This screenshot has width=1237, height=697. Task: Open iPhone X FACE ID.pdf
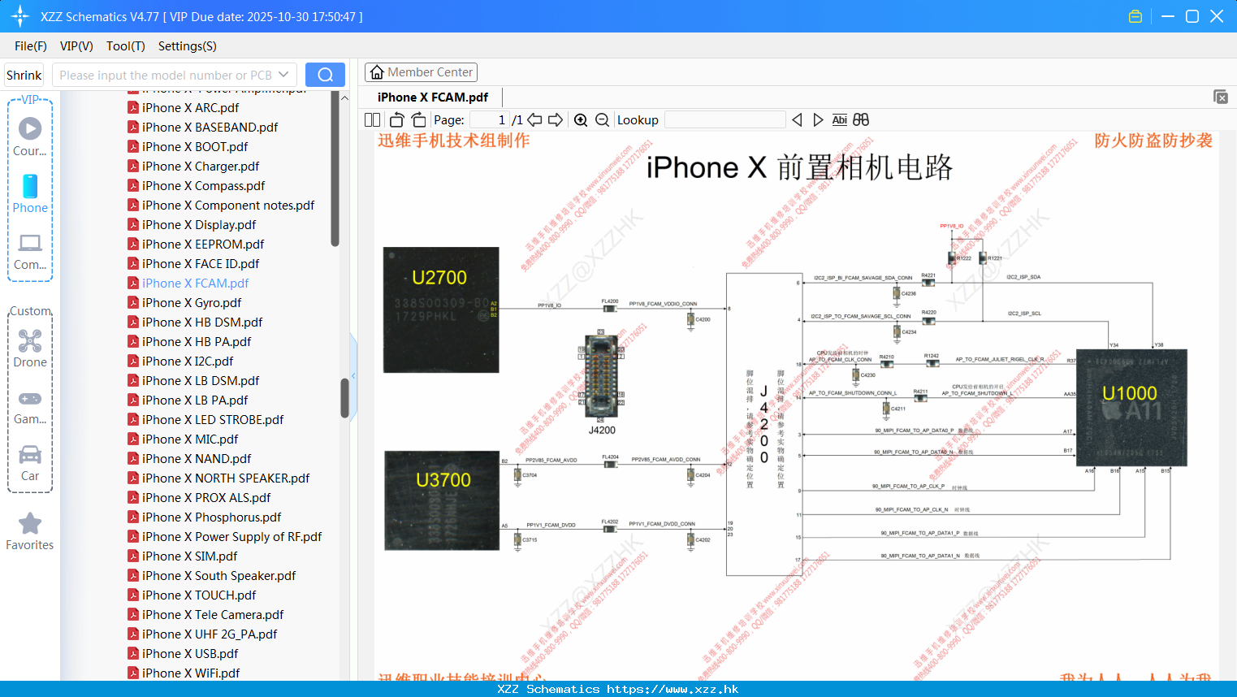coord(201,263)
